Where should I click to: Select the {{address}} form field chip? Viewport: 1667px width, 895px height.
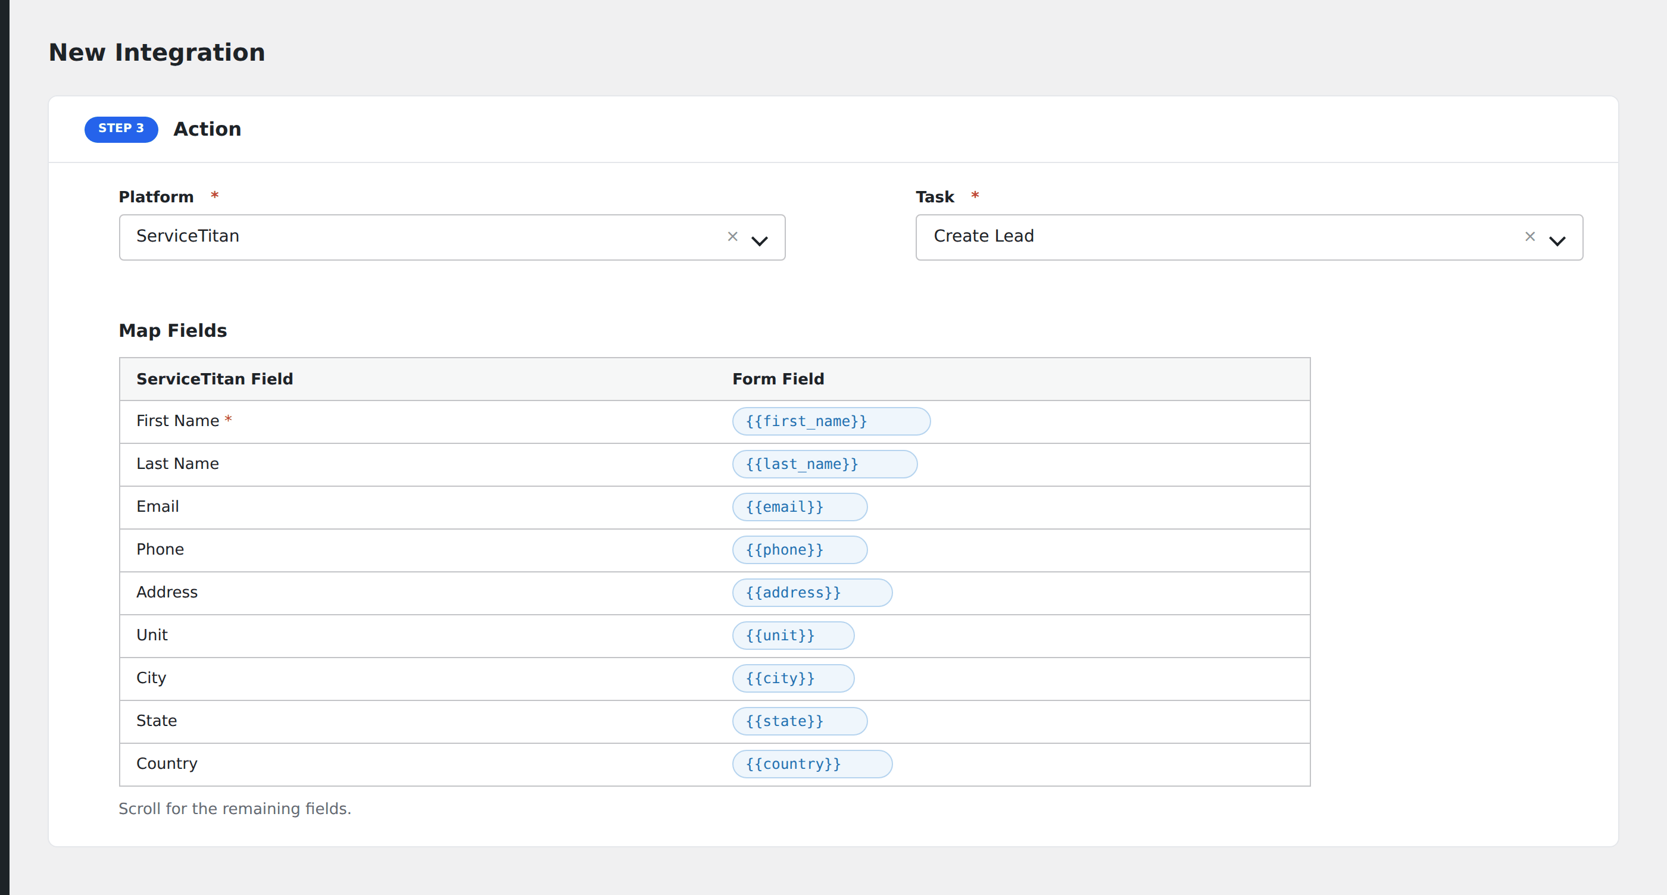[812, 592]
